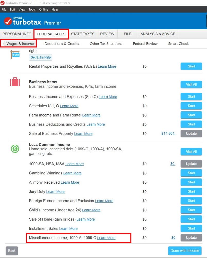This screenshot has height=258, width=207.
Task: Update Sale of Business Property
Action: coord(191,134)
